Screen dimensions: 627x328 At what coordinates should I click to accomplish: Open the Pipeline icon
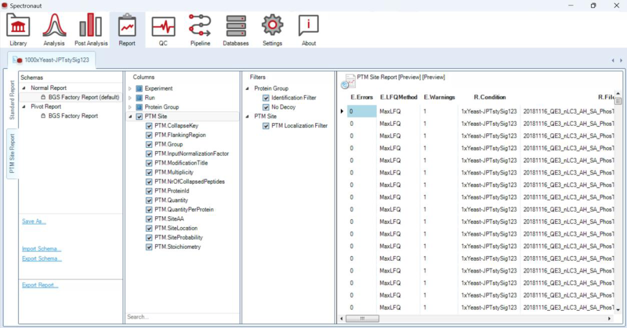coord(200,25)
